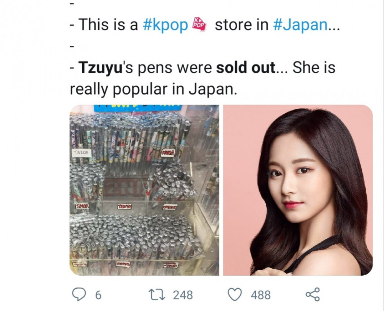Click the reply count 6
The width and height of the screenshot is (384, 311).
point(98,295)
